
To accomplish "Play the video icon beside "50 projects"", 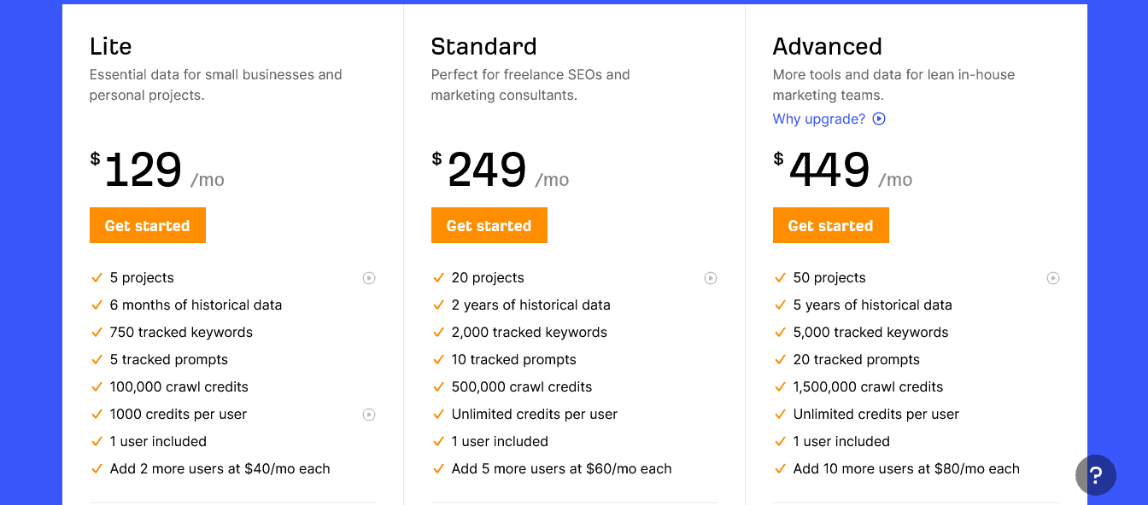I will (1052, 278).
